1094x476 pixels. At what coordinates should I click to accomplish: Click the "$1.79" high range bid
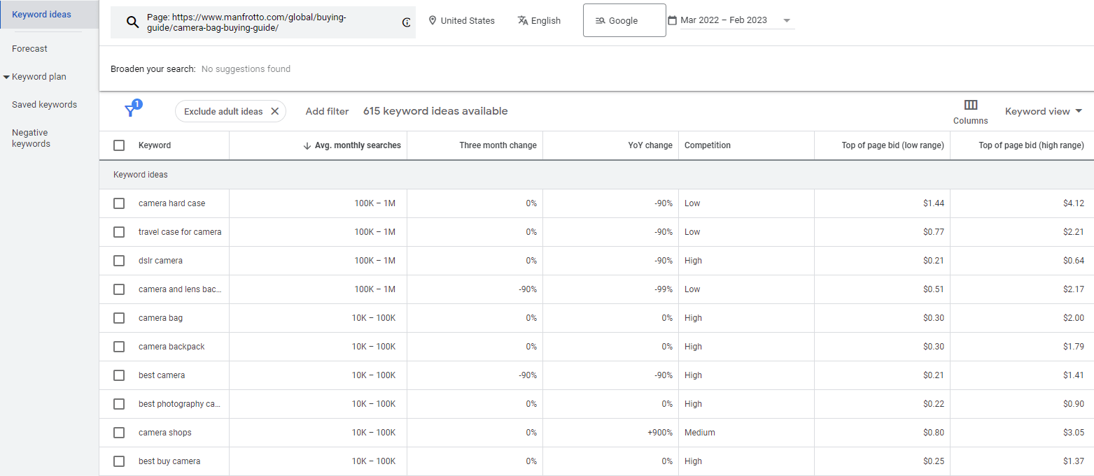click(1074, 347)
